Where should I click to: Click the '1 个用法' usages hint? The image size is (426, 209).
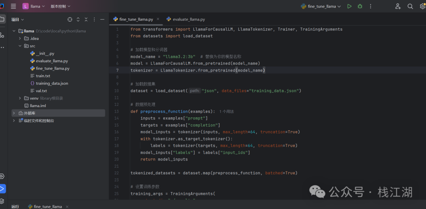(226, 111)
